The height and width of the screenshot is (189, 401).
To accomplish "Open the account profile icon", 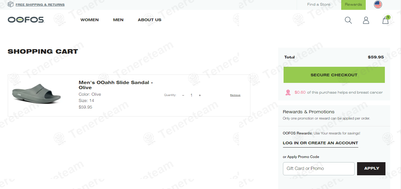I will [366, 20].
